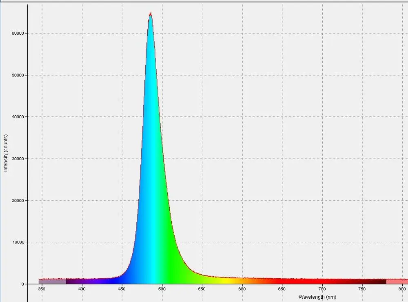Click the 450 wavelength tick label
This screenshot has width=408, height=302.
pos(122,289)
